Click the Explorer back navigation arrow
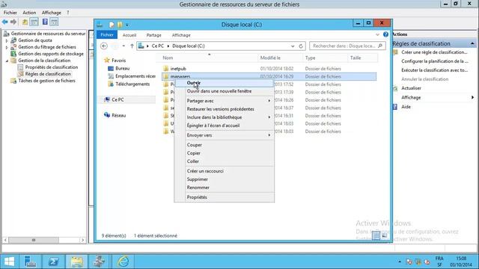The width and height of the screenshot is (479, 269). [104, 46]
